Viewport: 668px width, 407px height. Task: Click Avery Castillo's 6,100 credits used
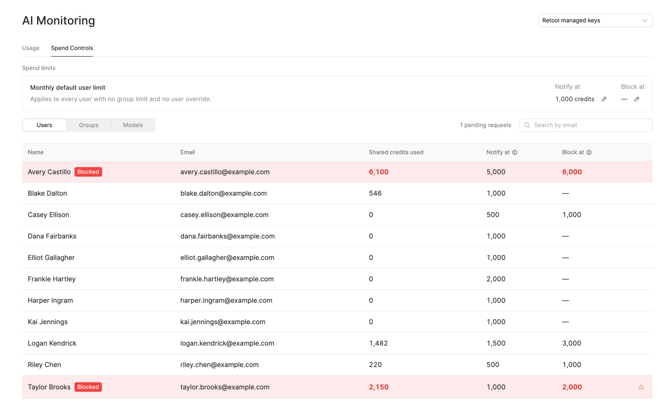coord(379,172)
